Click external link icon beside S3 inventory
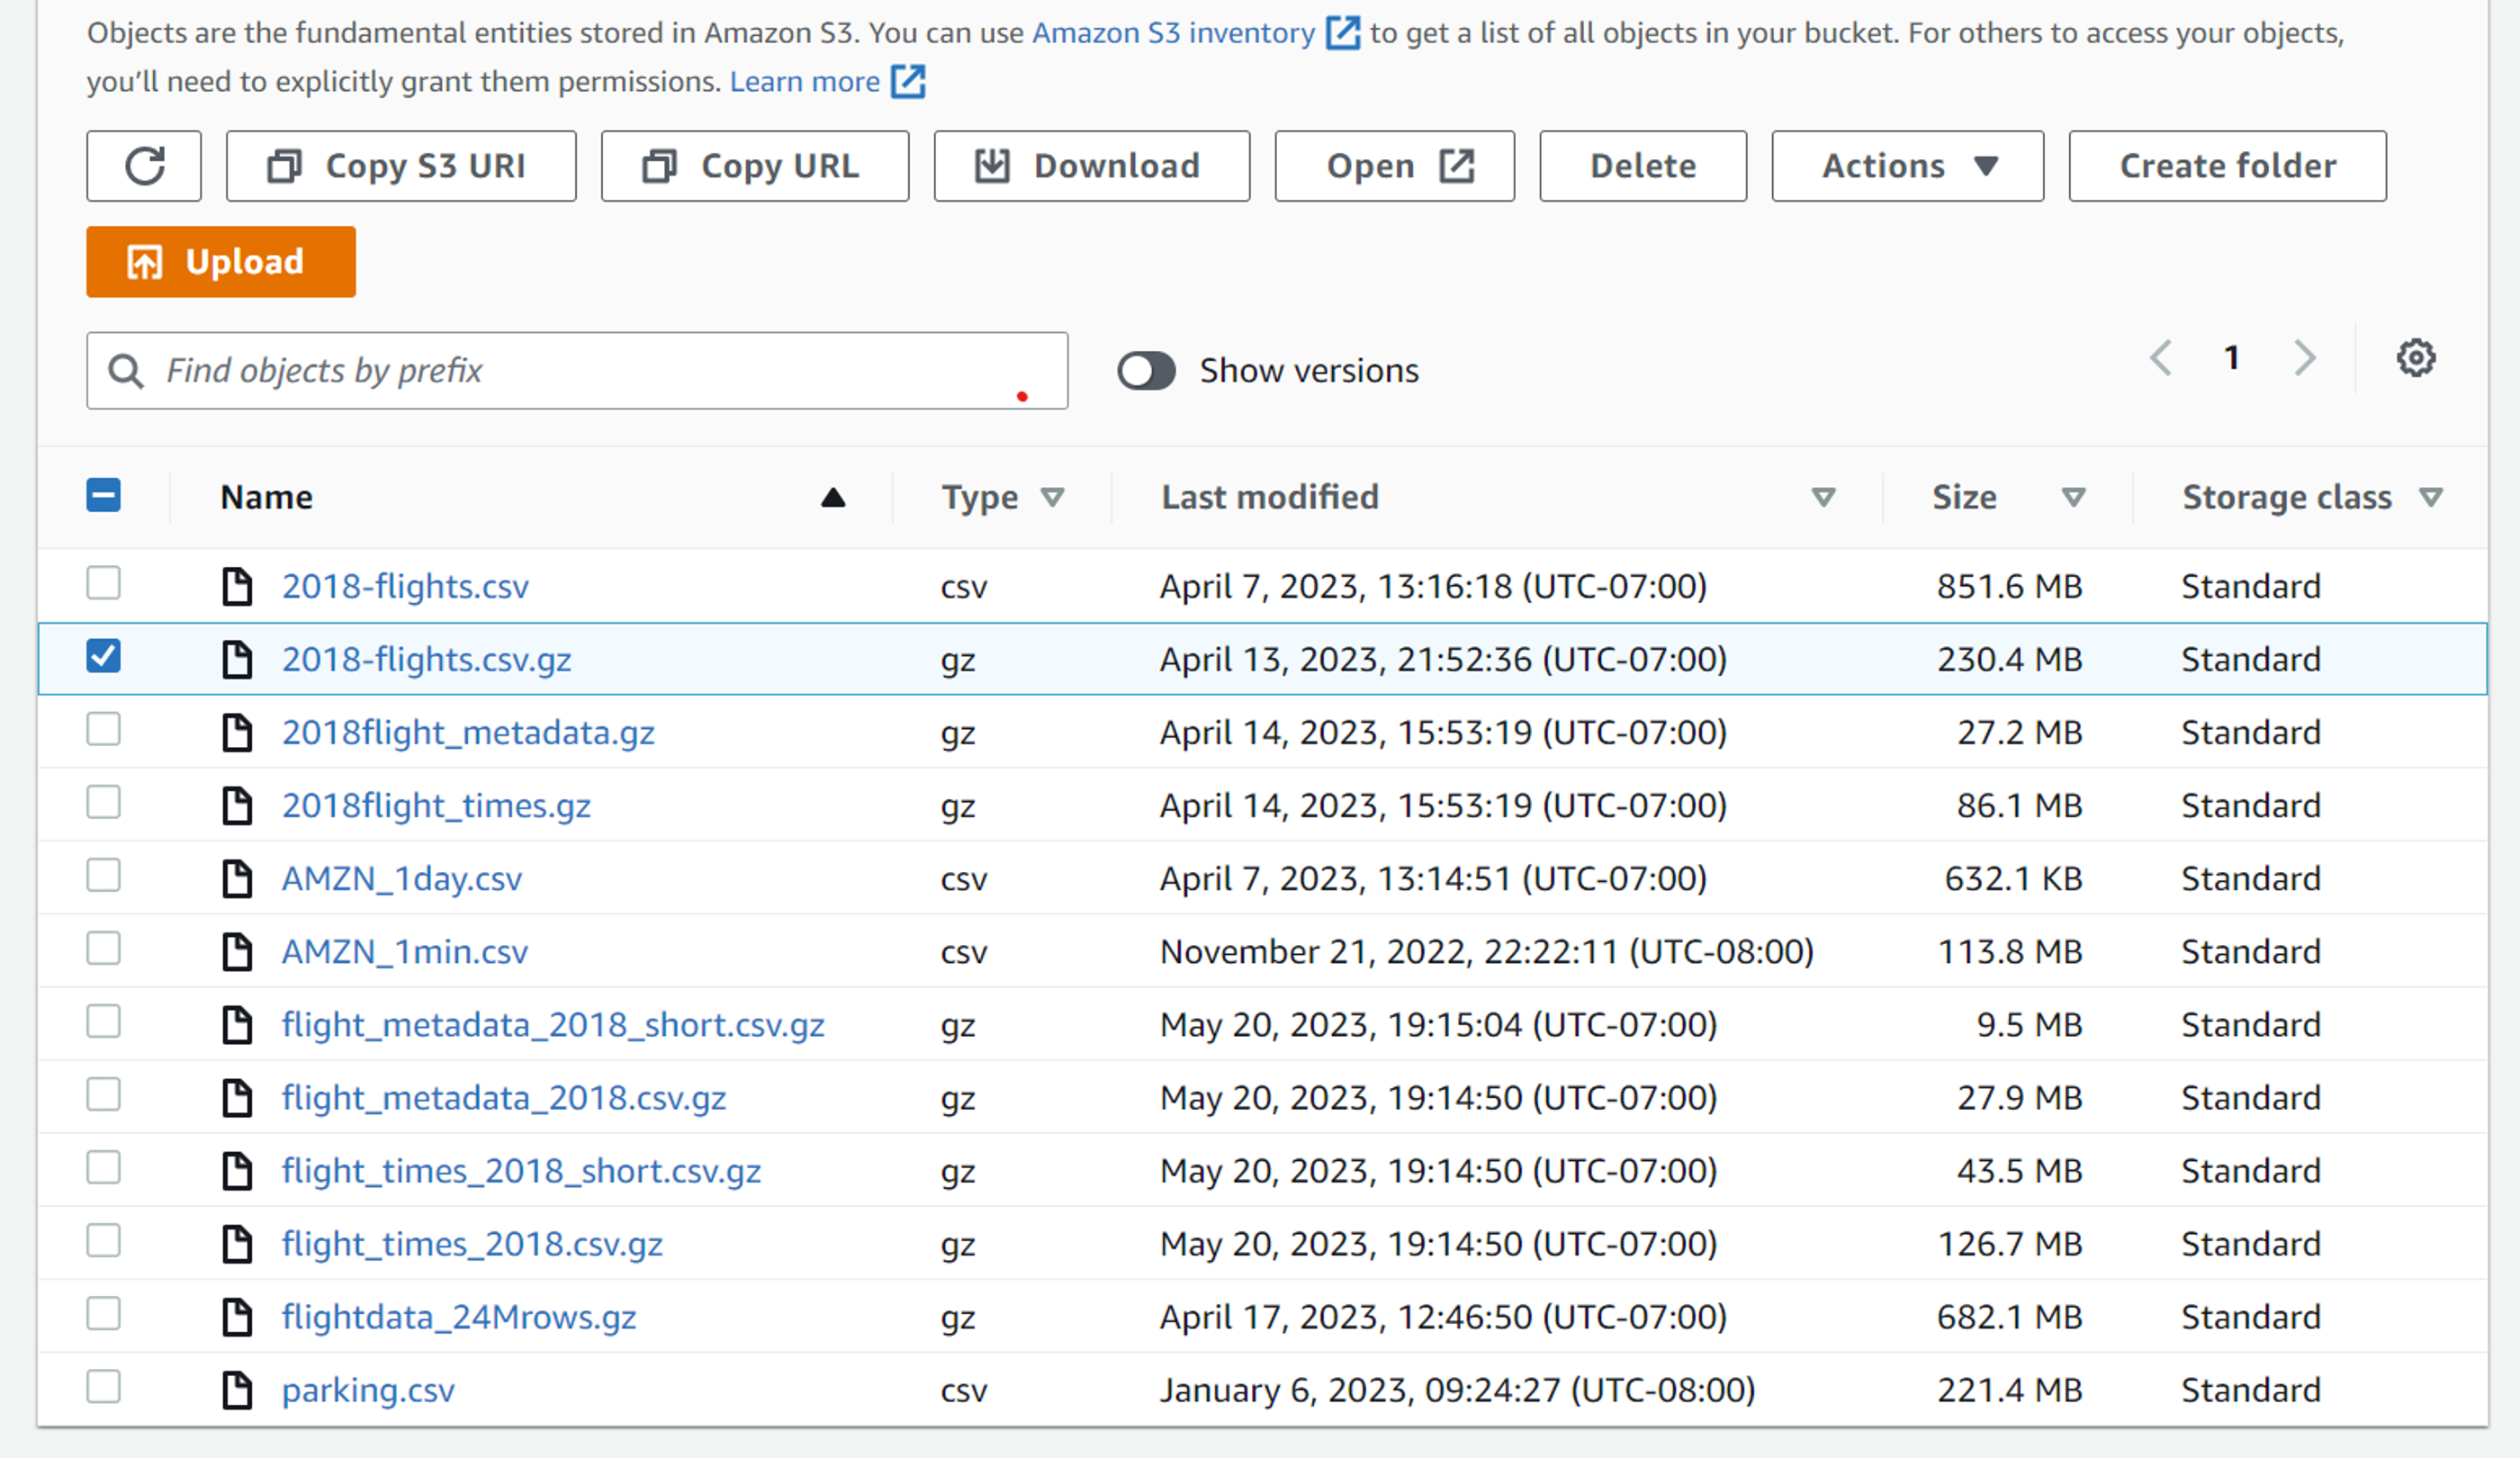Image resolution: width=2520 pixels, height=1458 pixels. coord(1342,33)
